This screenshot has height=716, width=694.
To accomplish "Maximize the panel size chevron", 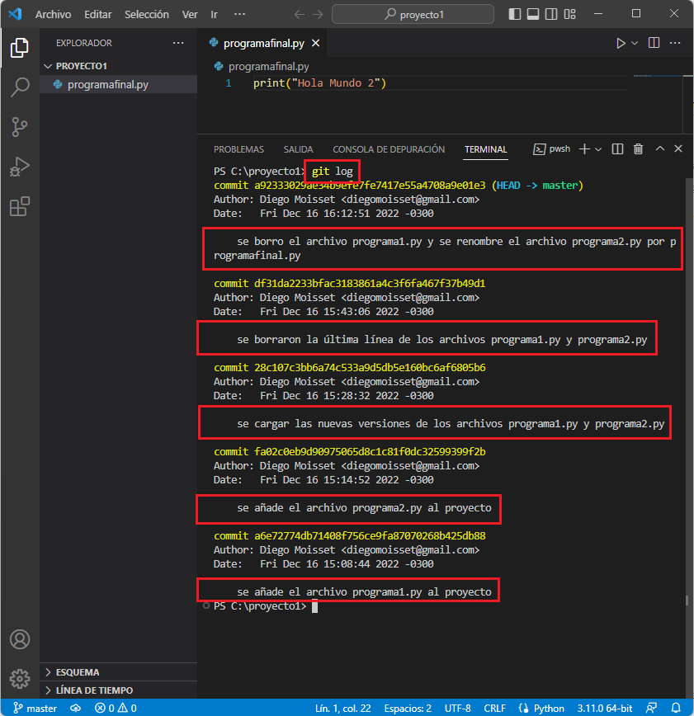I will 659,148.
